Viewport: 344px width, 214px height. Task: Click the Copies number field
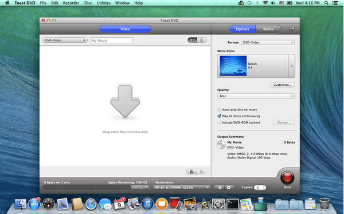pyautogui.click(x=258, y=188)
